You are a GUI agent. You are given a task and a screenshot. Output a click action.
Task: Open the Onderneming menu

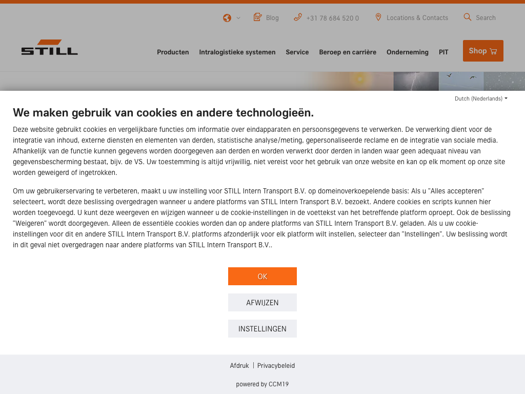tap(408, 52)
